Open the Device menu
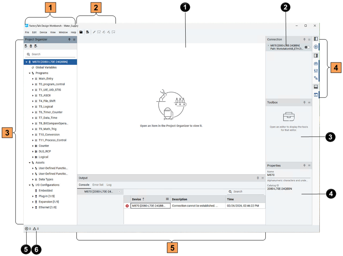 43,32
